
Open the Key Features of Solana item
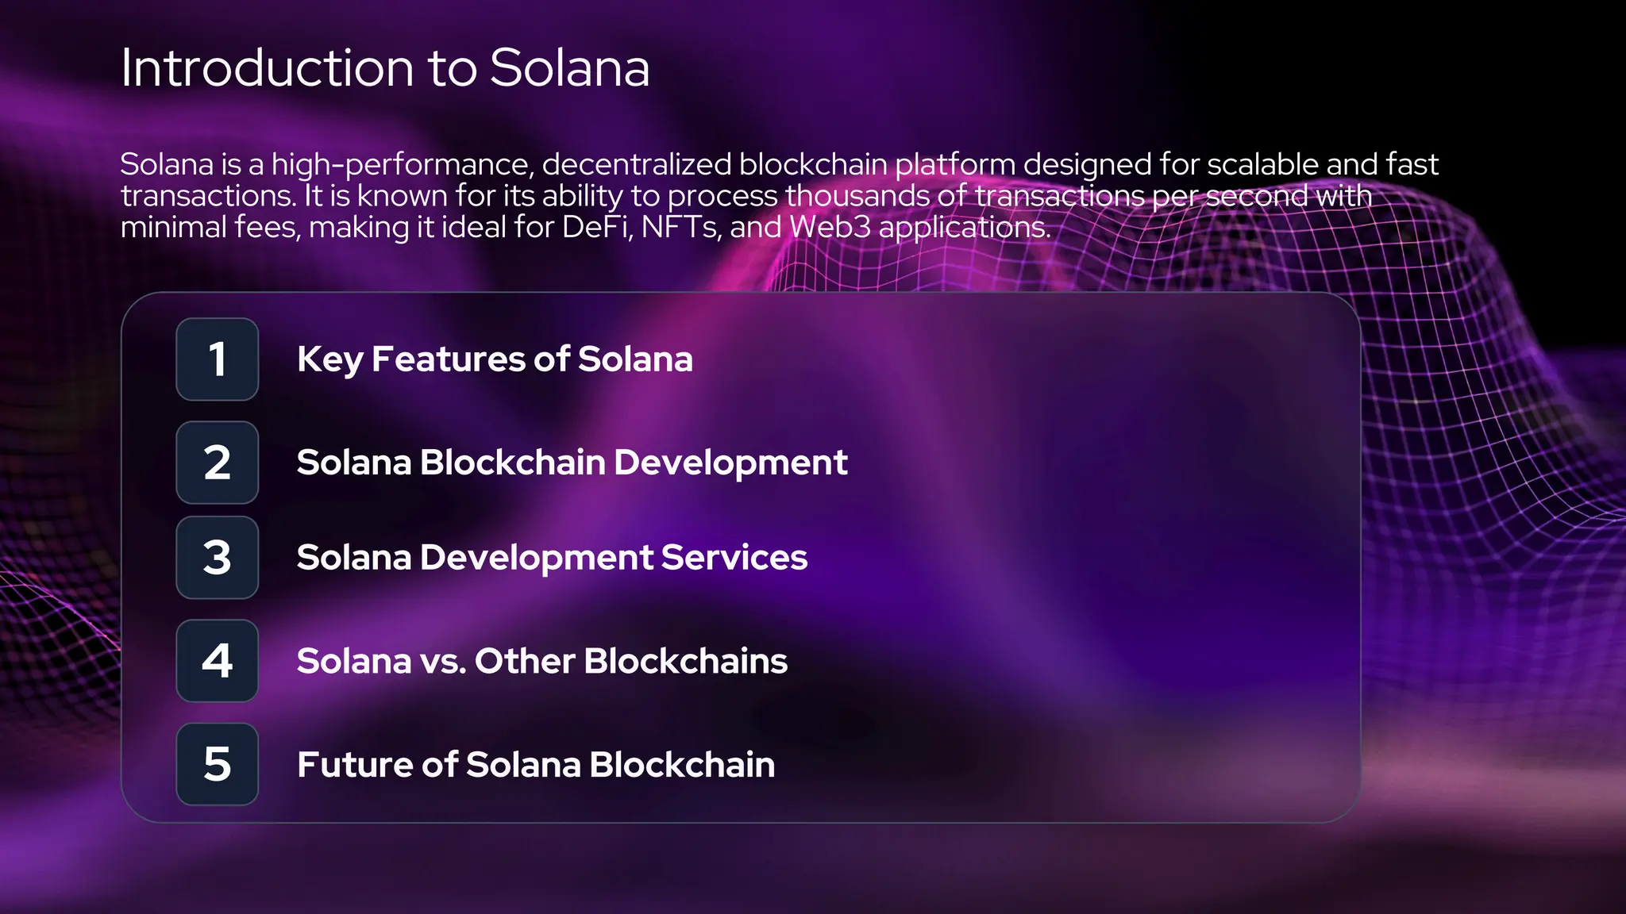click(x=495, y=359)
